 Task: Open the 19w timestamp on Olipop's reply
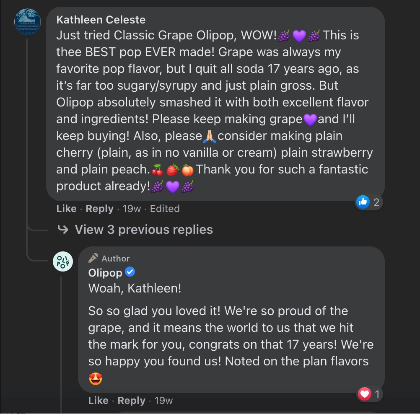163,401
